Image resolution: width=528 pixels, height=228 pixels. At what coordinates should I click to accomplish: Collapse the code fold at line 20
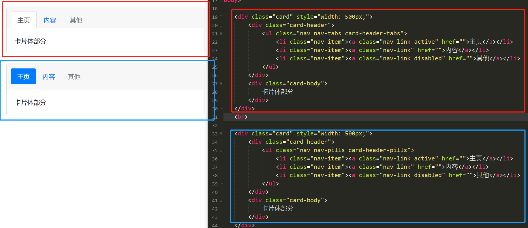pos(221,25)
